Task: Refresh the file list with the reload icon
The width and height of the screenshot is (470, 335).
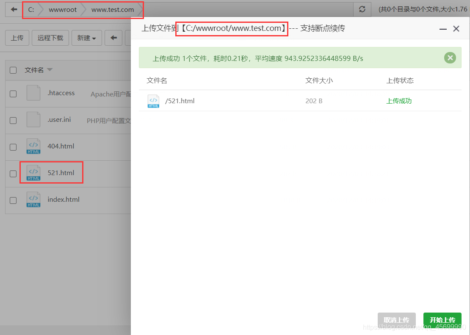Action: click(362, 10)
